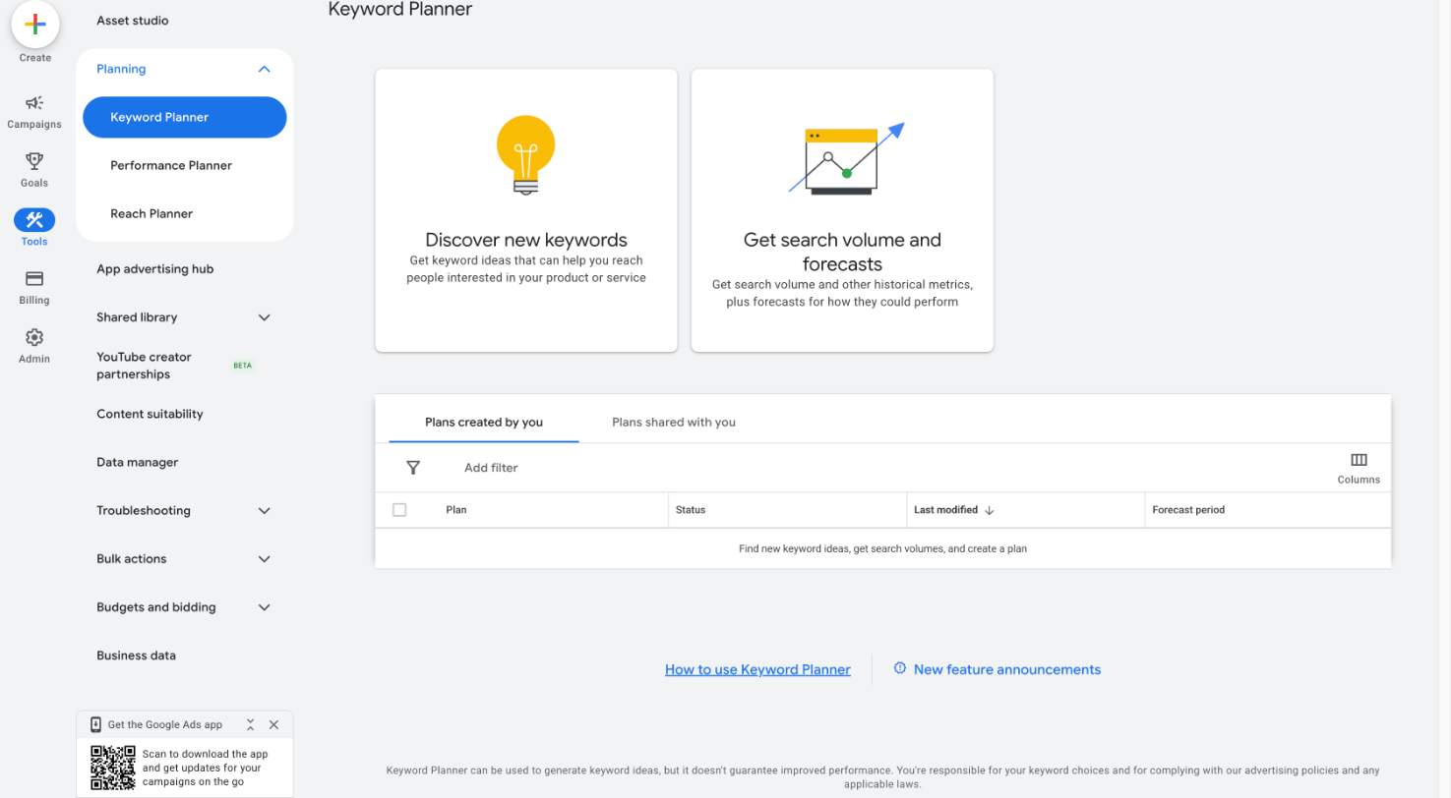Open App advertising hub
The width and height of the screenshot is (1451, 798).
point(155,269)
